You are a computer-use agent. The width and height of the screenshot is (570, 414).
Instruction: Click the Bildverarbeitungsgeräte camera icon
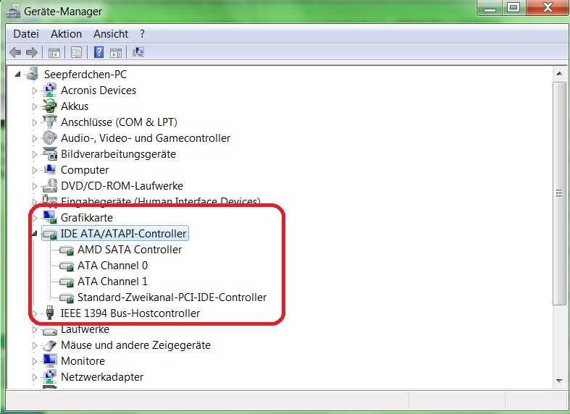click(49, 154)
